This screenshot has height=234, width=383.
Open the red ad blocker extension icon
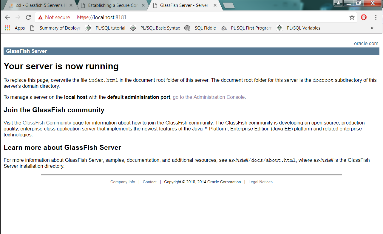pos(364,17)
